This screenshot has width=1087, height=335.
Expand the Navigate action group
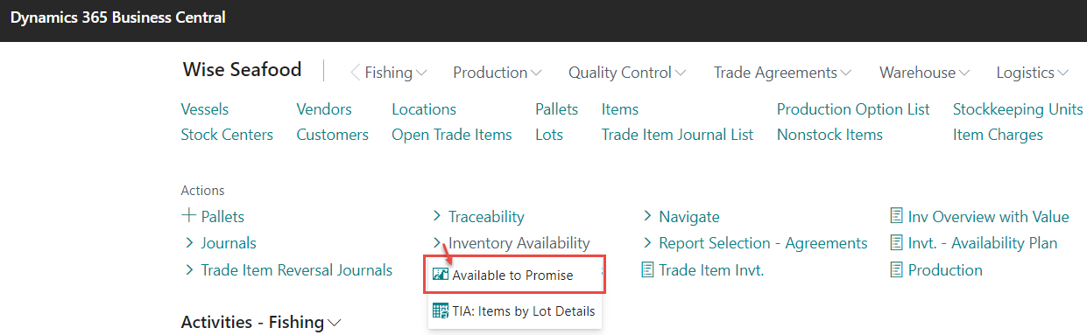pos(681,216)
